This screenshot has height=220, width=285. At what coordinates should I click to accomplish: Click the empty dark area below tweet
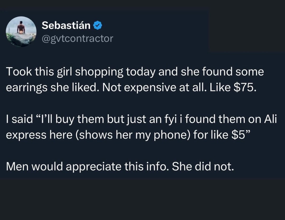pos(142,199)
